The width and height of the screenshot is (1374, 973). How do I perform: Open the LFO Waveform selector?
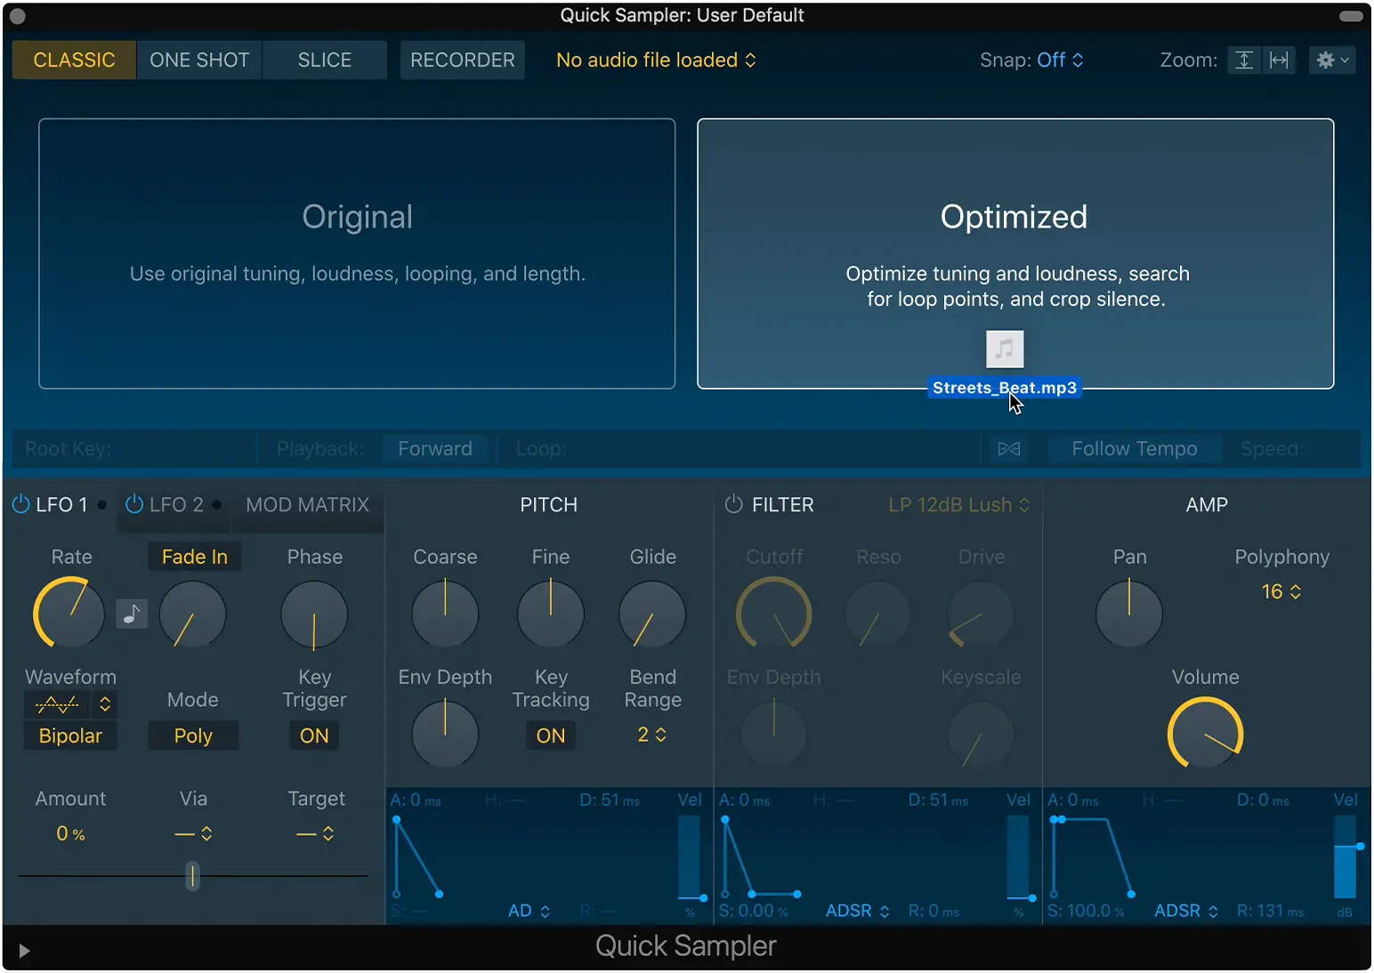click(70, 704)
